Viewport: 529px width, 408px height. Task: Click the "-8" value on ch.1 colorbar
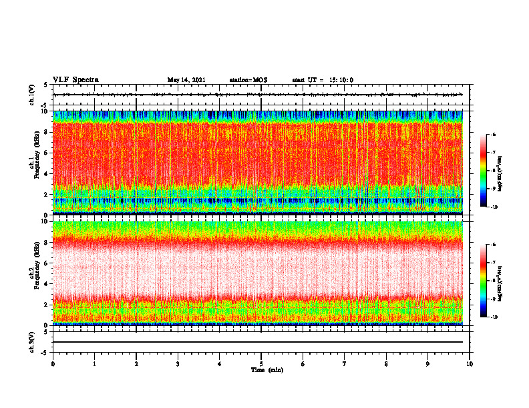click(493, 171)
